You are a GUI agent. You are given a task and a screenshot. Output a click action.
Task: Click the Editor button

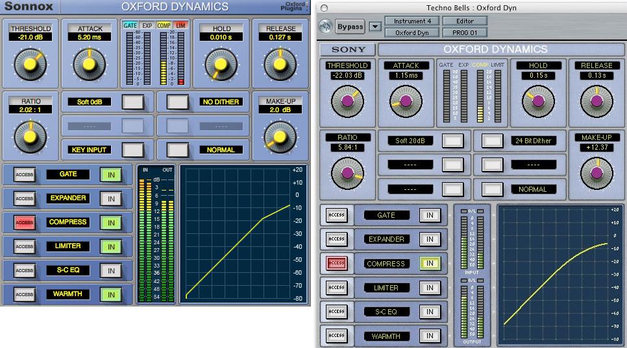point(465,21)
